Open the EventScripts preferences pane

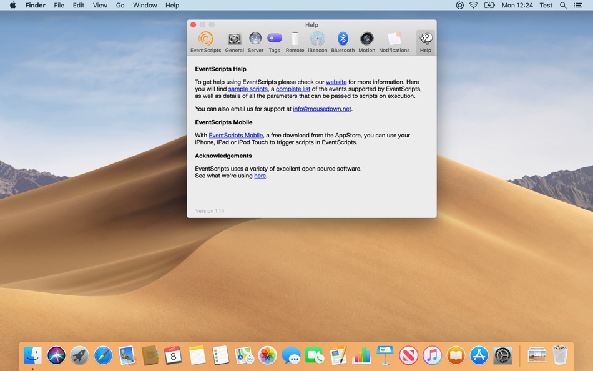tap(206, 42)
